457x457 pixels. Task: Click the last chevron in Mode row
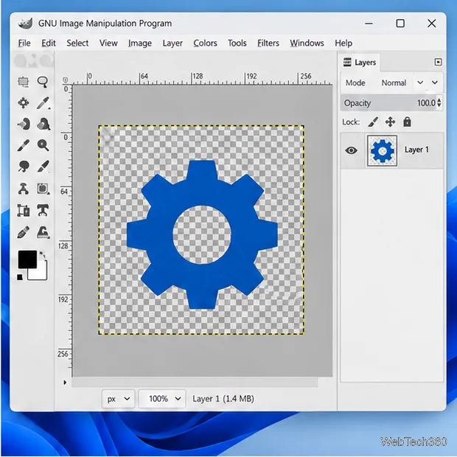pos(435,83)
